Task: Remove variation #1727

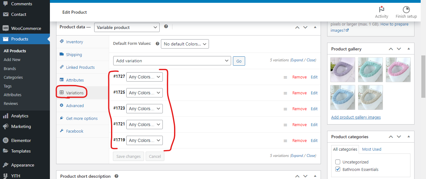Action: (x=299, y=77)
